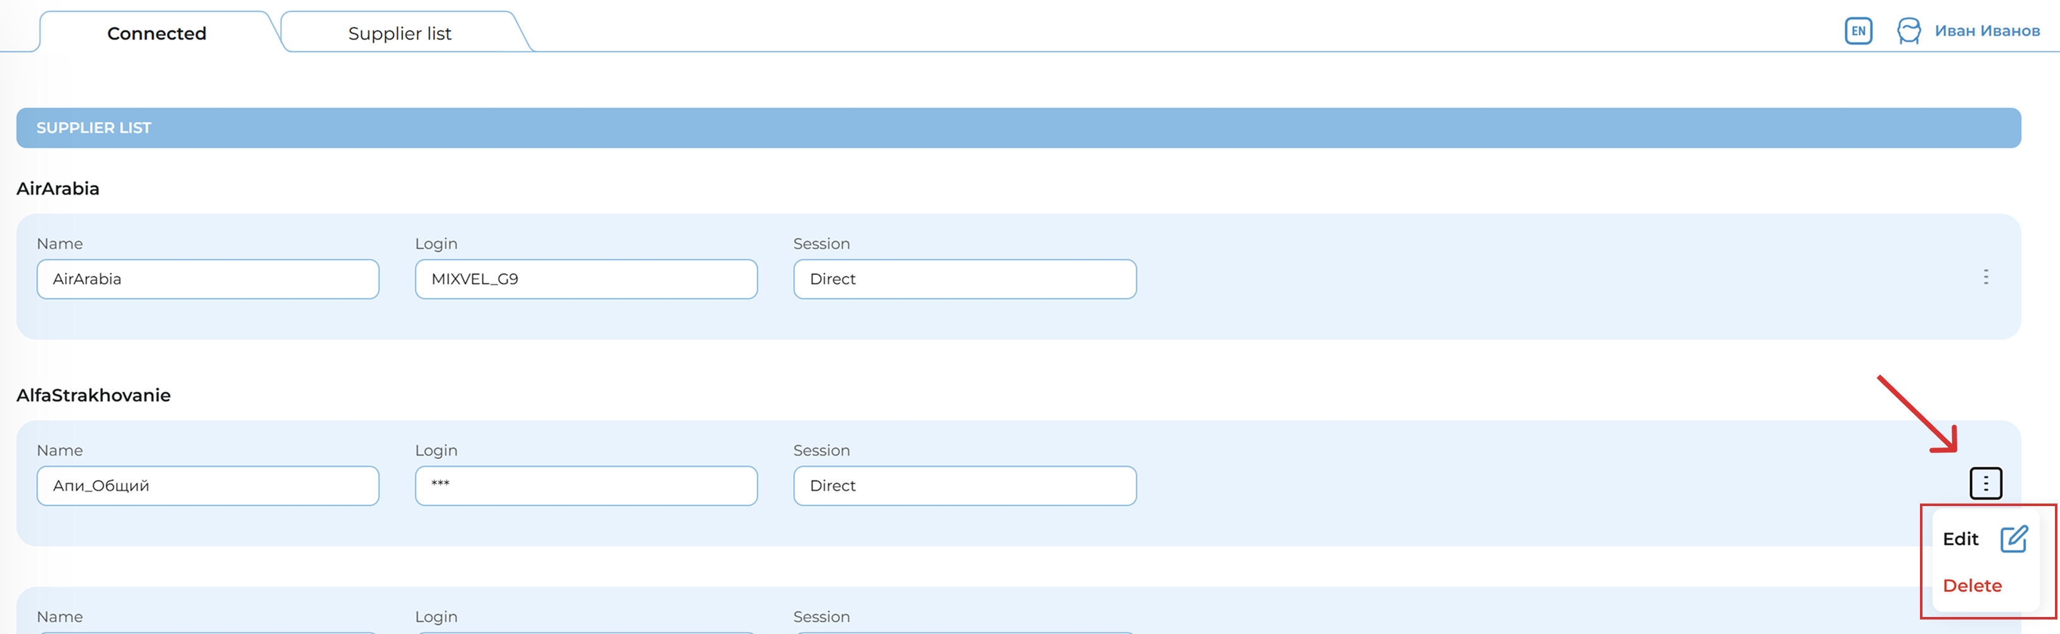Click the Апи_Общий Name field
Image resolution: width=2060 pixels, height=634 pixels.
coord(208,486)
